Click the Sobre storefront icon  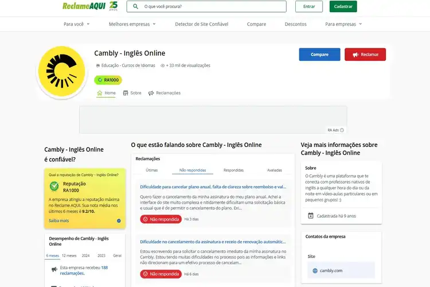tap(126, 93)
